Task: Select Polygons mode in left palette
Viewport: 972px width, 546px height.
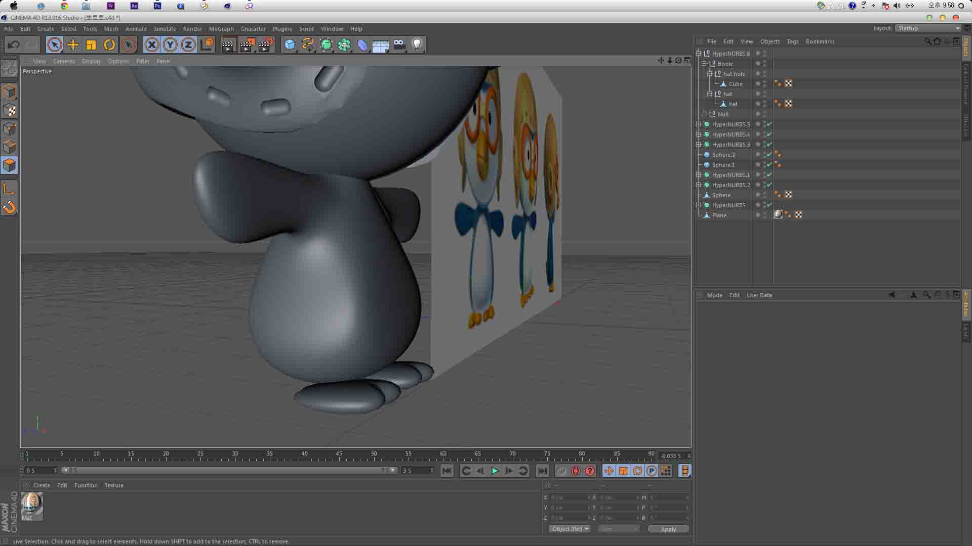Action: (x=9, y=165)
